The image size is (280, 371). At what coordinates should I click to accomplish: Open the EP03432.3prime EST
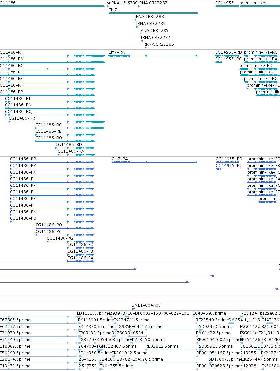pos(95,333)
